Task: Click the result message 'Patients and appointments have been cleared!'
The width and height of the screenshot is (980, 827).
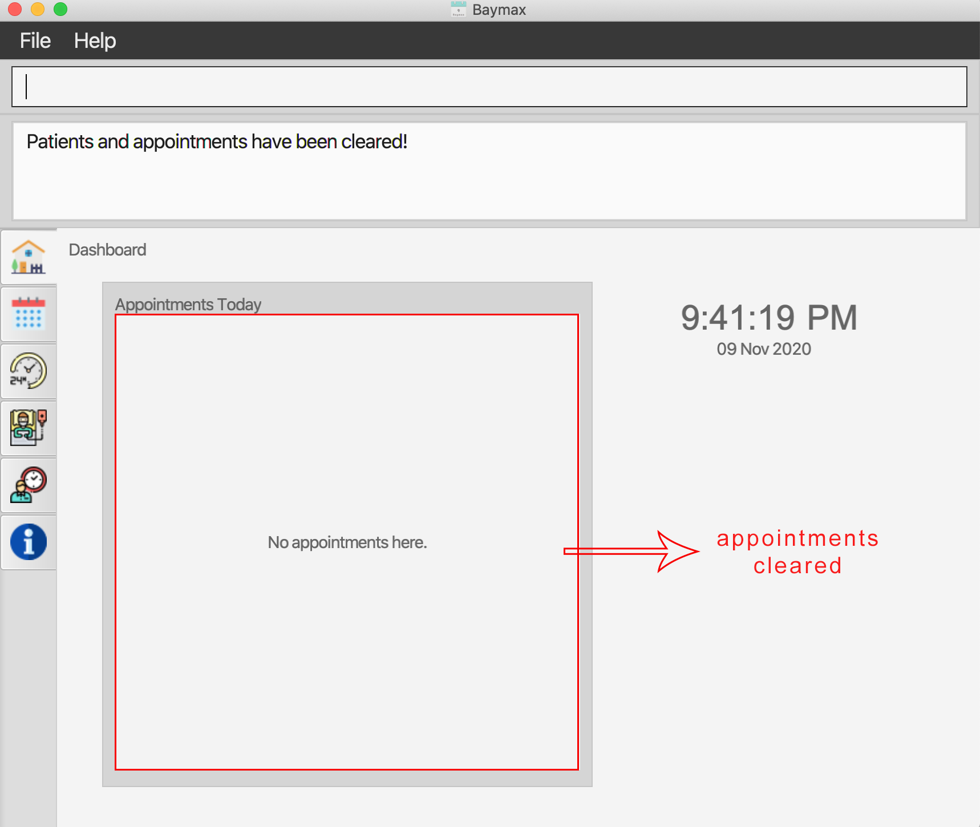Action: point(217,141)
